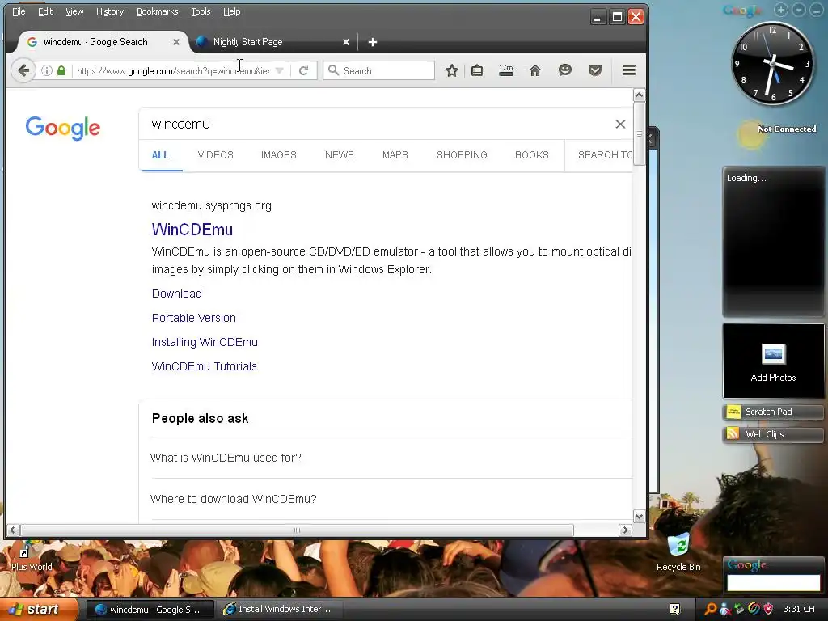828x621 pixels.
Task: Click the smiley chat toolbar icon
Action: [x=565, y=70]
